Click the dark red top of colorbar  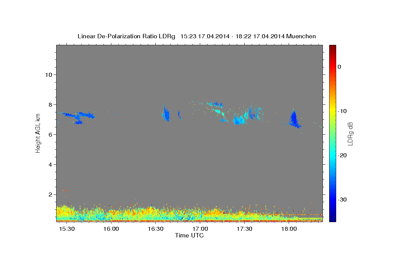pos(332,48)
